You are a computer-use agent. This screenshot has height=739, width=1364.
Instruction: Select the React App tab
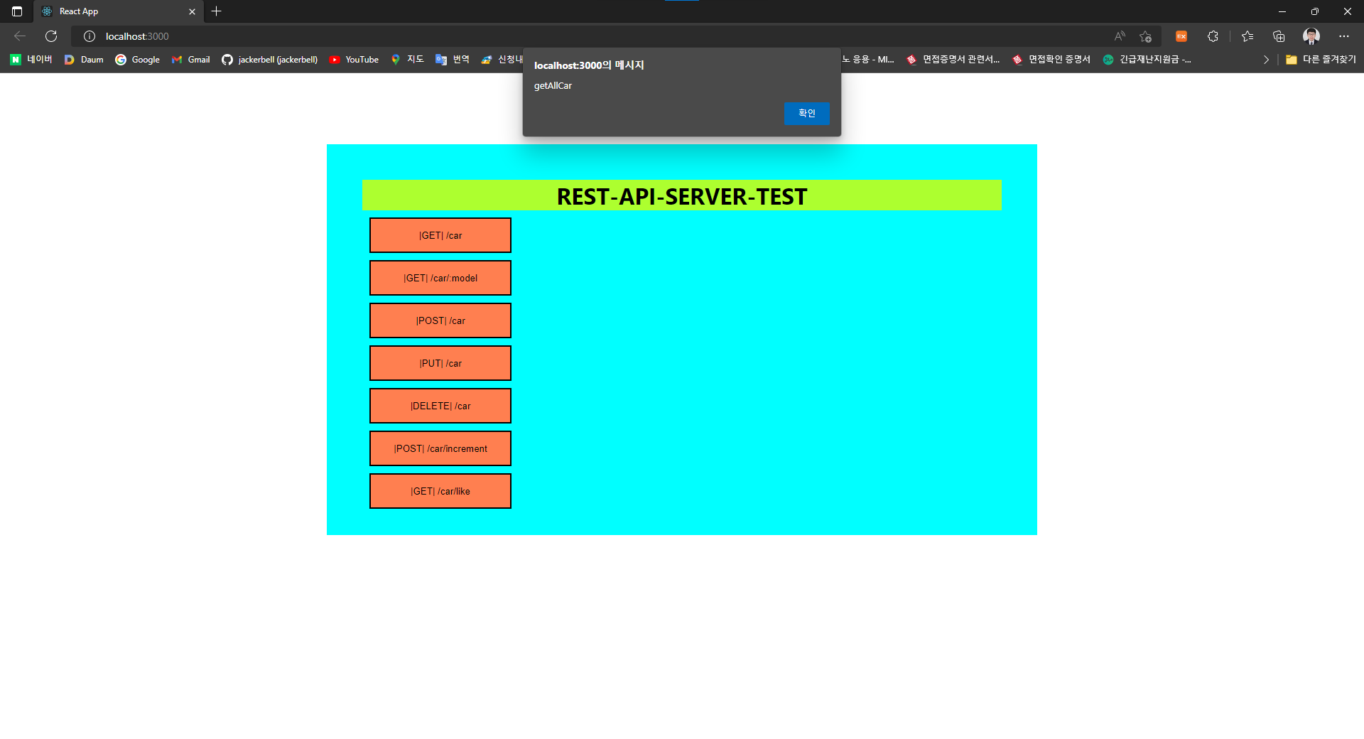(118, 11)
